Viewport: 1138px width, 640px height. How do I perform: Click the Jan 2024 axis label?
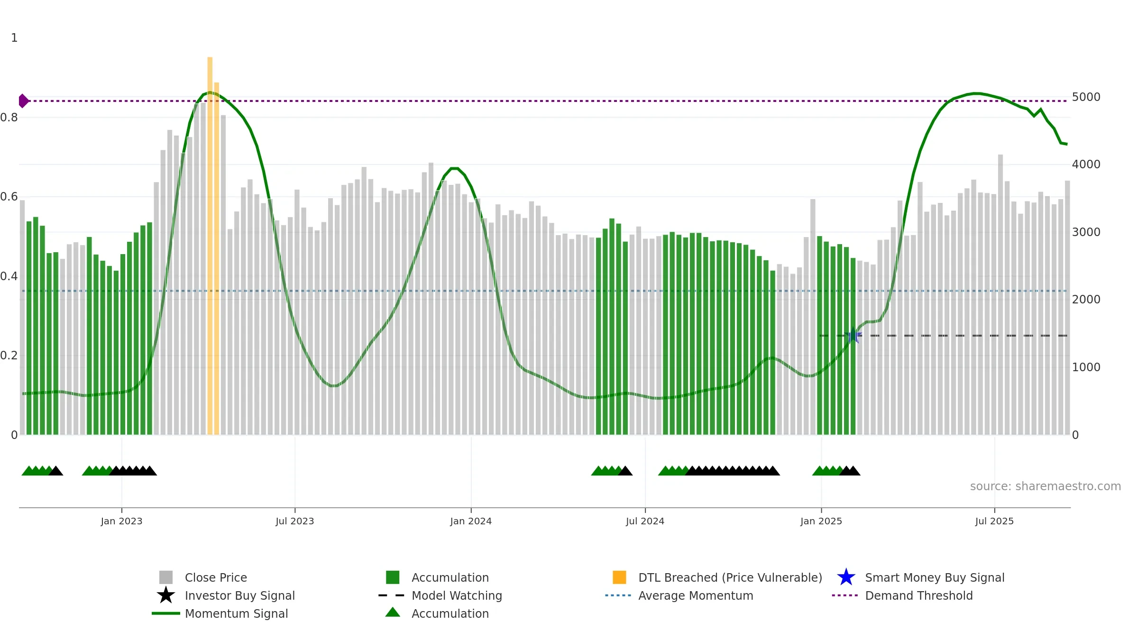471,521
